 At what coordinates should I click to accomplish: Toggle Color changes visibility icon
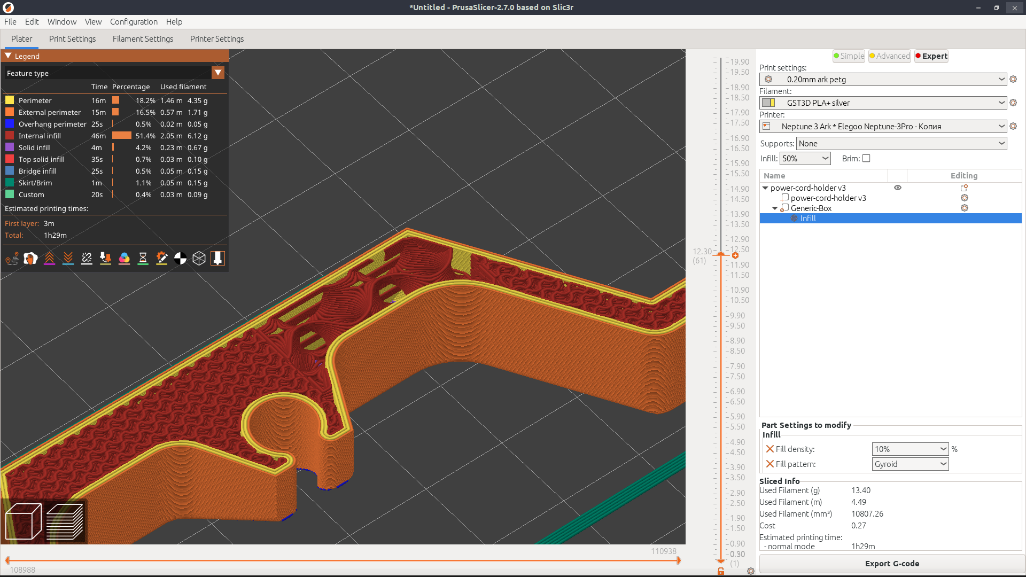124,259
